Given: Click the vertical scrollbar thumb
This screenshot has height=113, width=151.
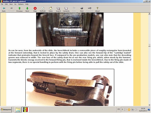Looking at the screenshot, I should click(x=149, y=45).
